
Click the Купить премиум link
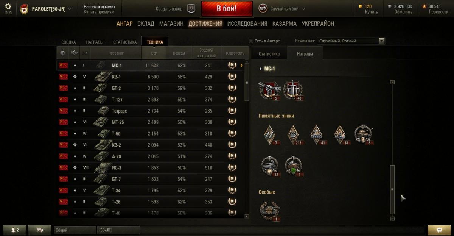coord(99,12)
